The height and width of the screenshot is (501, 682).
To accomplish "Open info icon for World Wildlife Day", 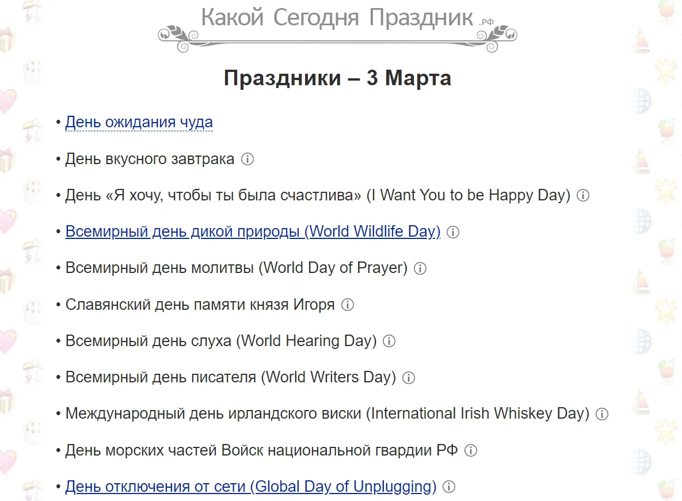I will pyautogui.click(x=453, y=233).
